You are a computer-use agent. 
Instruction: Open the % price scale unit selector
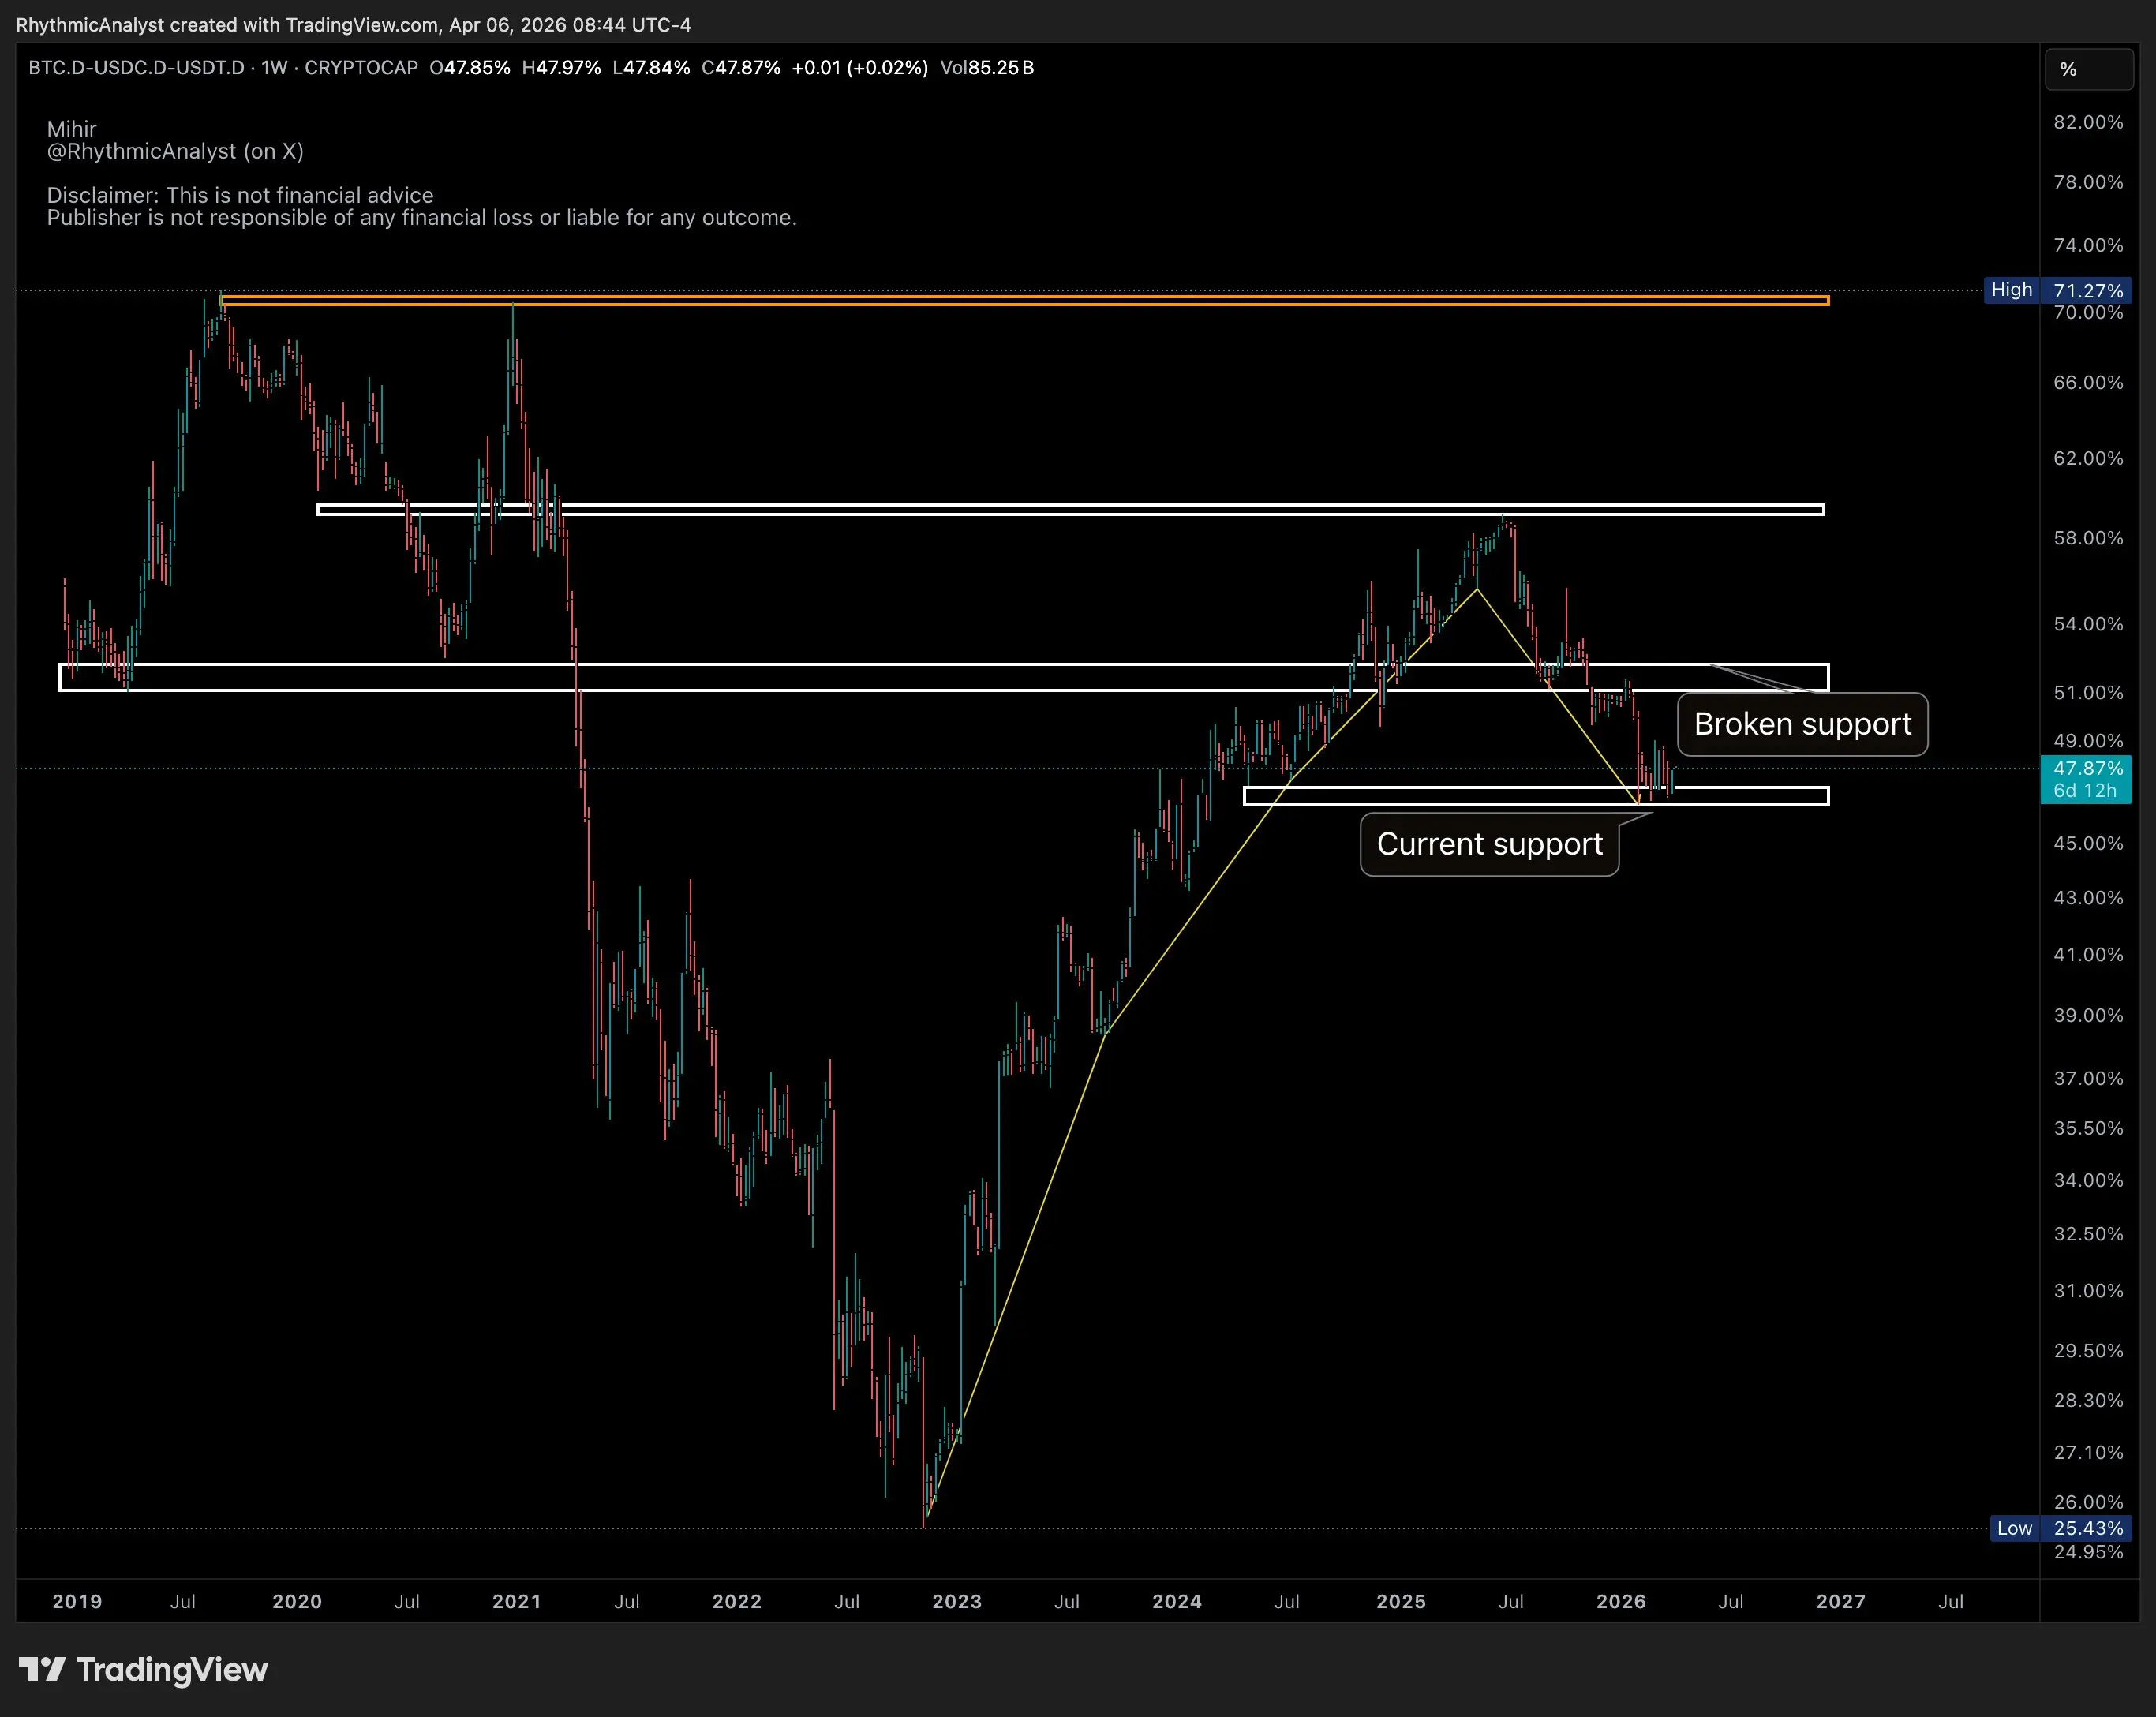pyautogui.click(x=2088, y=70)
